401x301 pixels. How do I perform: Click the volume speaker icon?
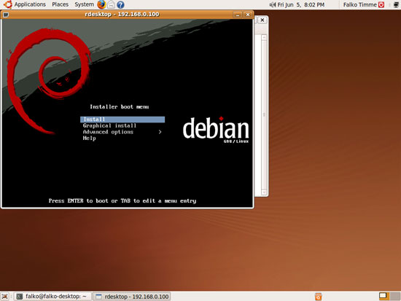click(x=273, y=4)
